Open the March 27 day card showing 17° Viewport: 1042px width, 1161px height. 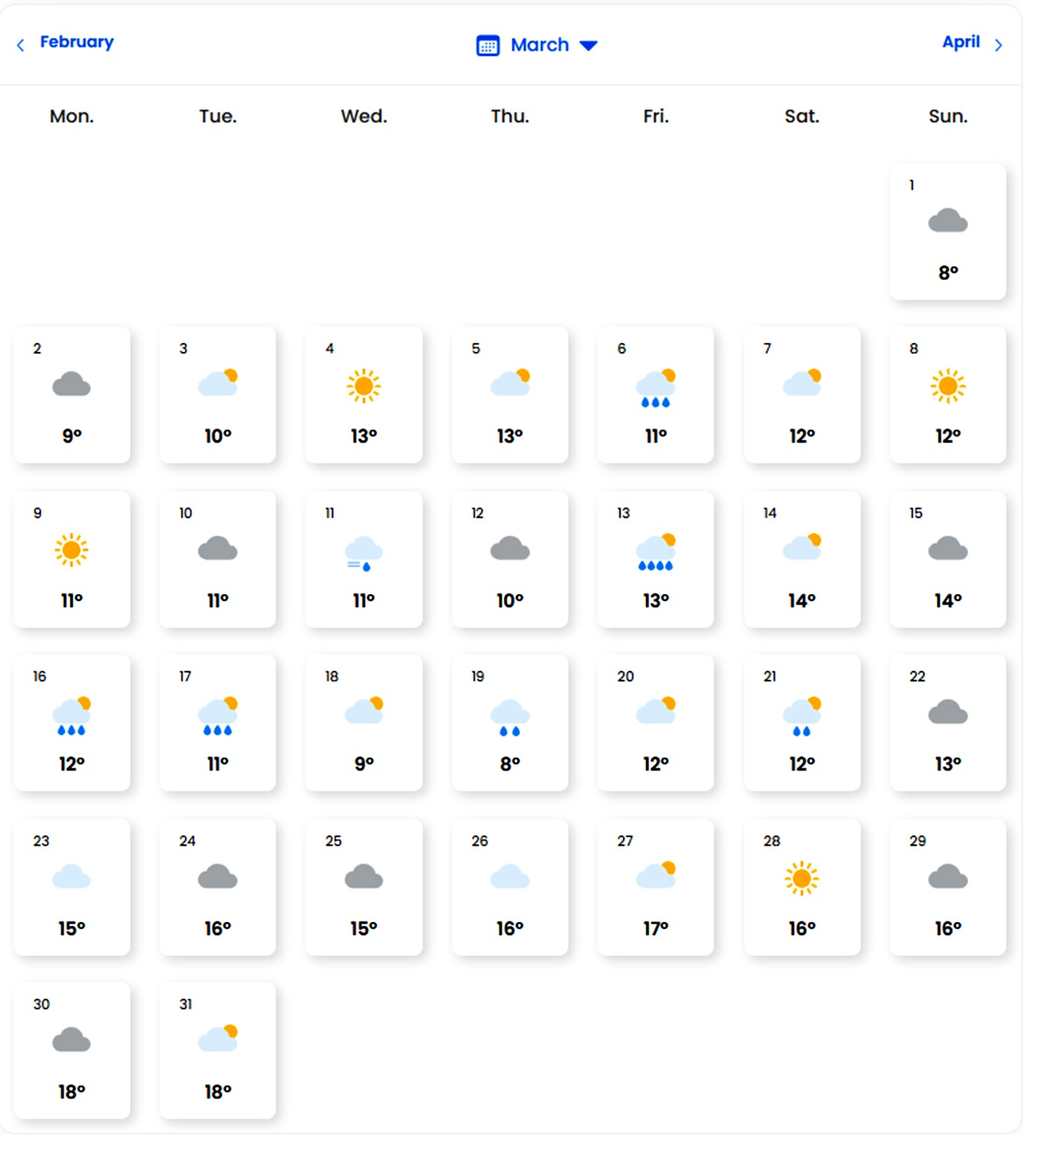pyautogui.click(x=656, y=887)
